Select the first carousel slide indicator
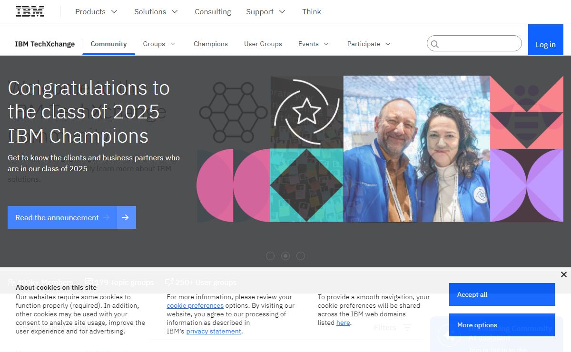 [x=270, y=256]
